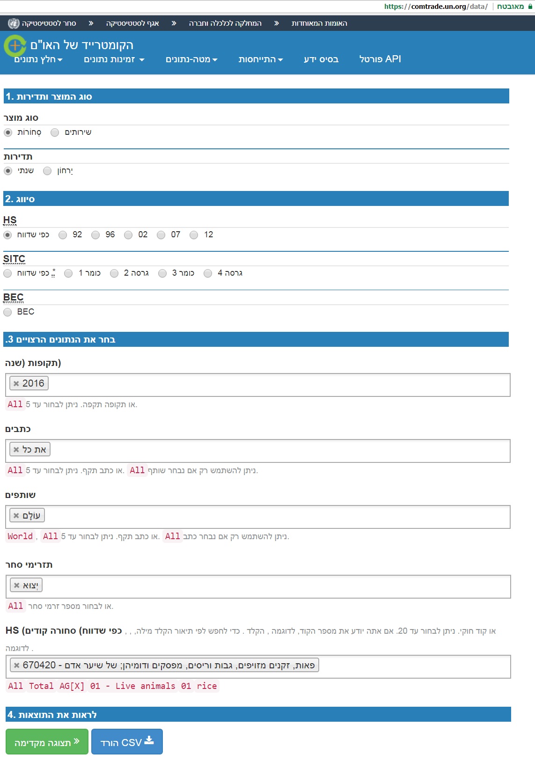Click the UN emblem icon in top bar
The height and width of the screenshot is (776, 535).
14,23
